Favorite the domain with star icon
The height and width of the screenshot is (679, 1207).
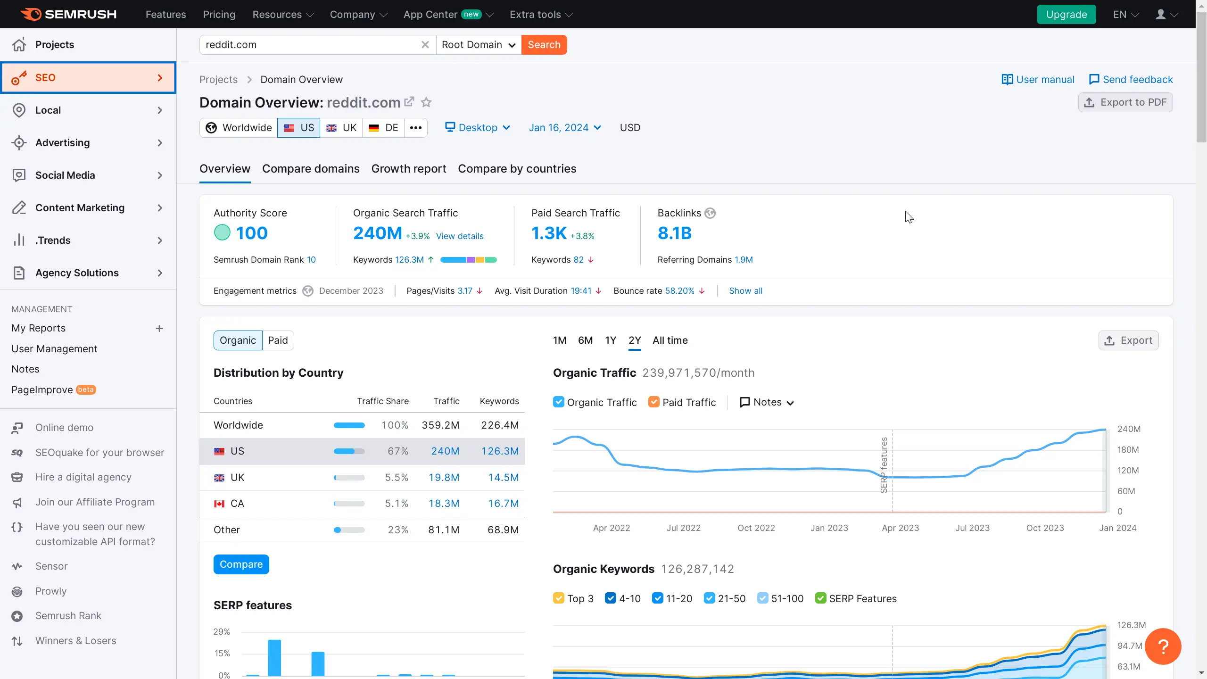(x=426, y=102)
